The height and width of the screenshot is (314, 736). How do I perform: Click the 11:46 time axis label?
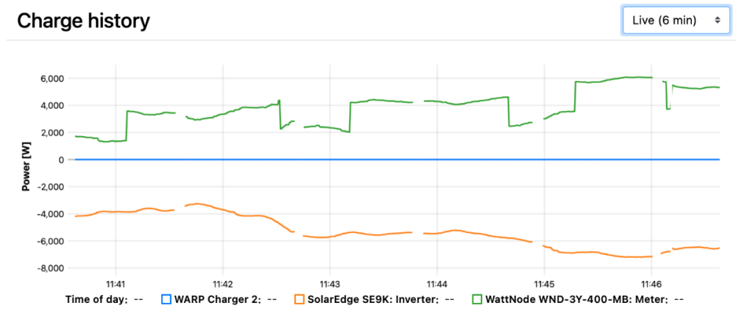point(651,283)
